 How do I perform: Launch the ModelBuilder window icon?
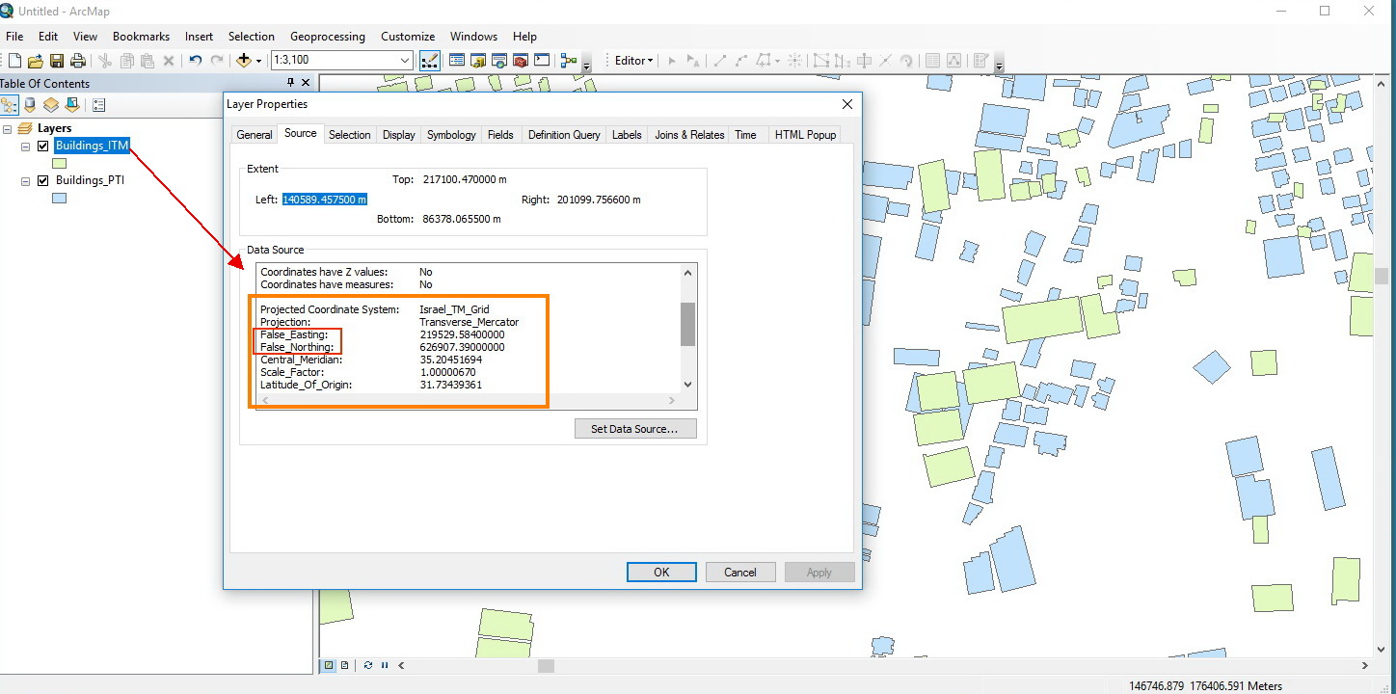coord(569,61)
